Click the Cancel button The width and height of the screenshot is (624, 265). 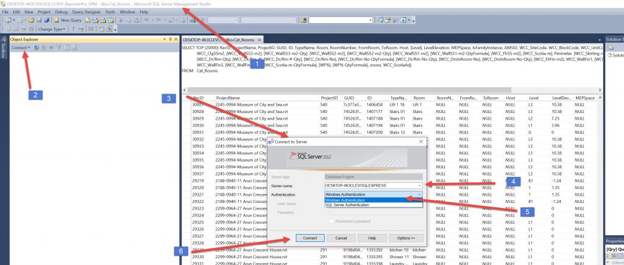coord(341,238)
